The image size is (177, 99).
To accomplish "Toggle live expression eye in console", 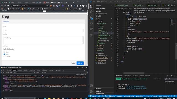I will pyautogui.click(x=11, y=73).
